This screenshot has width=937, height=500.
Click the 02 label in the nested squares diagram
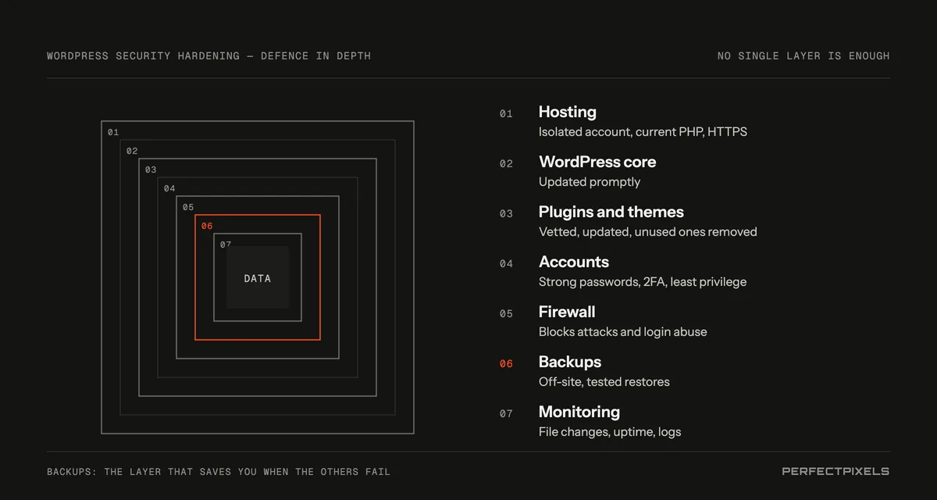[x=132, y=151]
